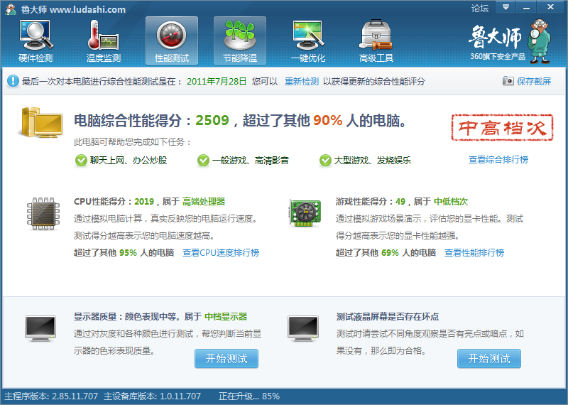Click the 中高档次 red stamp badge

[x=502, y=127]
